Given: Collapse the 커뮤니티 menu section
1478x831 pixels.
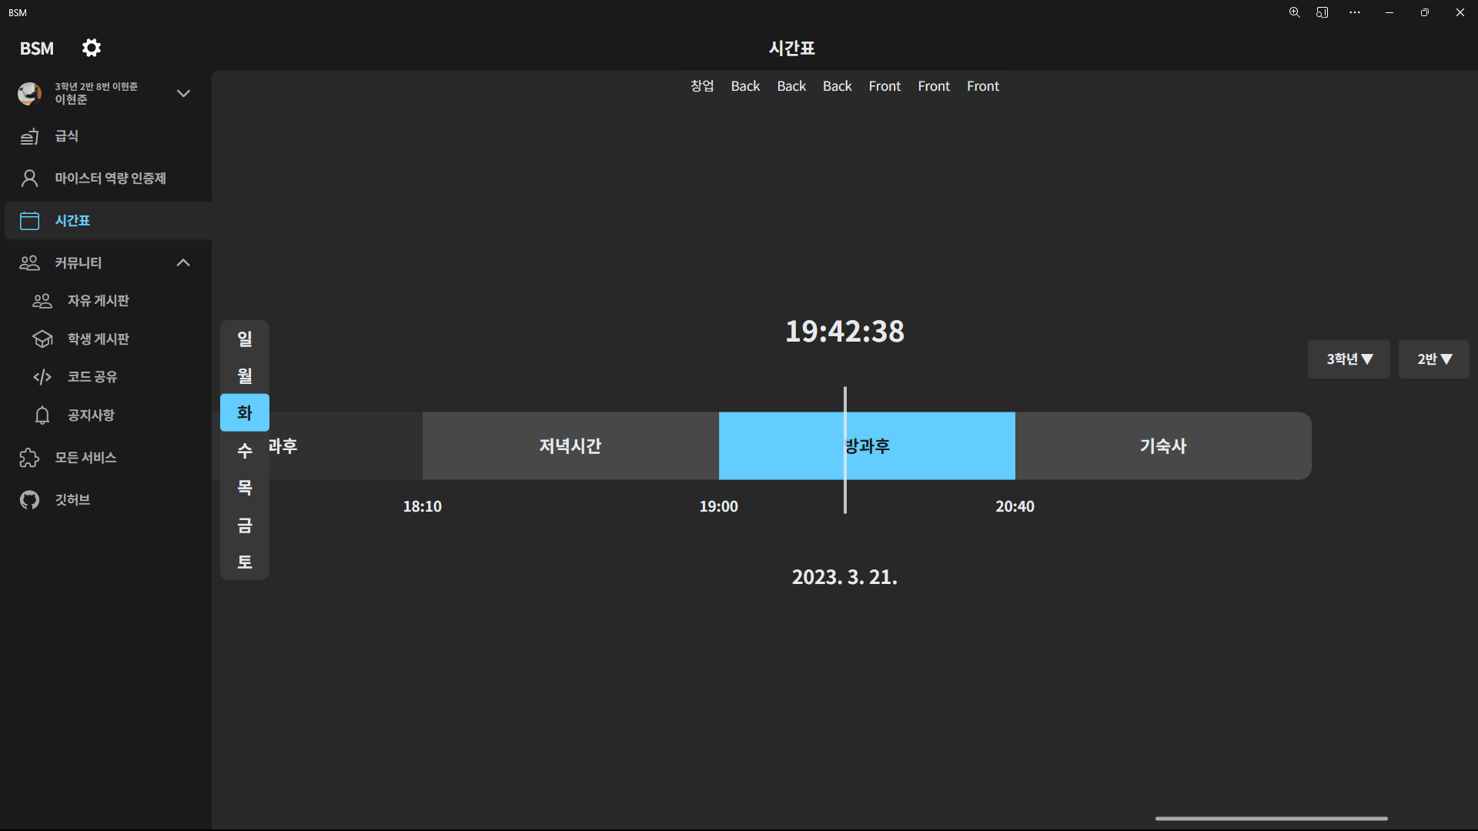Looking at the screenshot, I should pyautogui.click(x=183, y=263).
